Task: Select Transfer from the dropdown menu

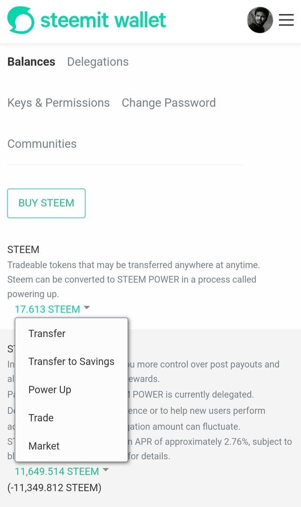Action: (47, 333)
